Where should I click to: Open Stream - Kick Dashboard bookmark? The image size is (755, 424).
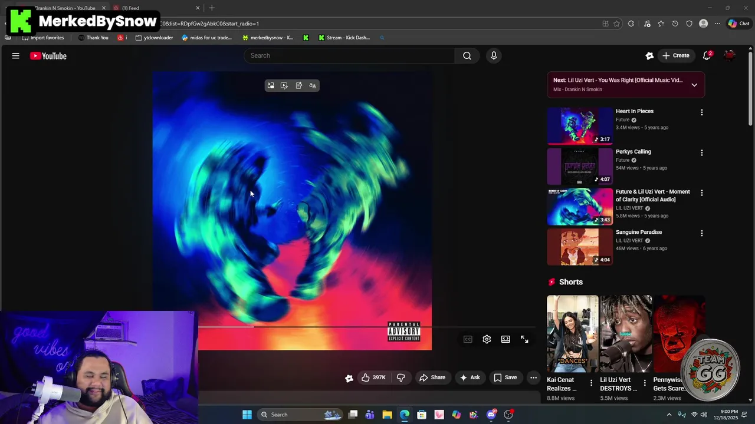pos(344,38)
